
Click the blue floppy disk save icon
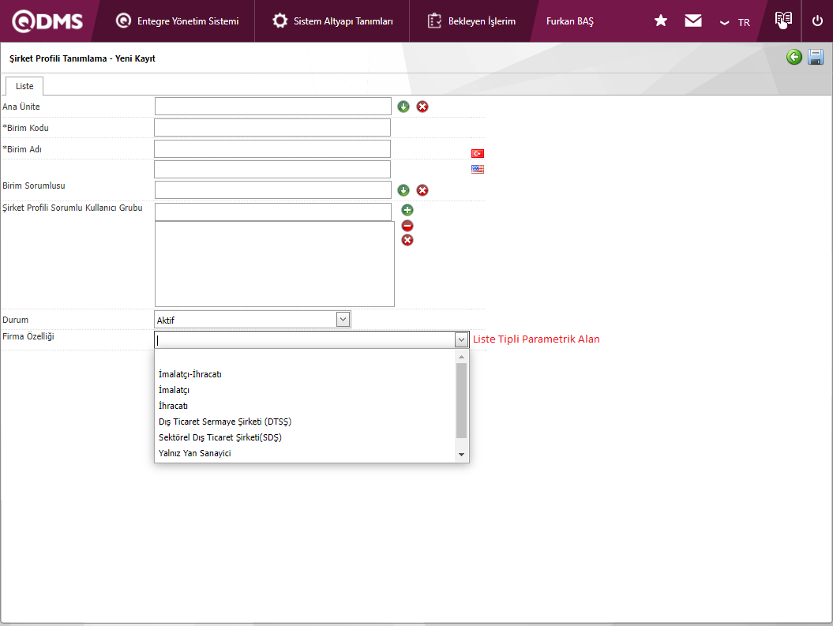point(816,57)
